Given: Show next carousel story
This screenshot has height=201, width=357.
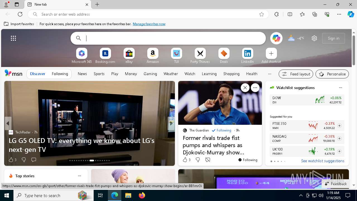Looking at the screenshot, I should (171, 123).
